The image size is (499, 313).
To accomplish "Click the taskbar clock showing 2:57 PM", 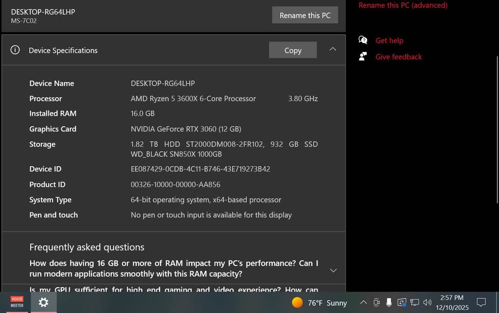I will (452, 303).
